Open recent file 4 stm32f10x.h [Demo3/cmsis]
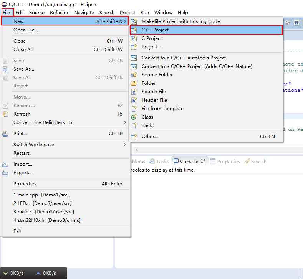303x279 pixels. coord(65,220)
